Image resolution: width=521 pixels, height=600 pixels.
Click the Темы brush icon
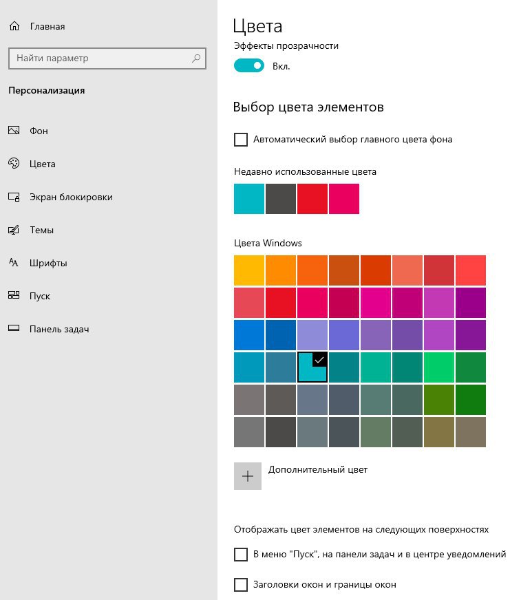(14, 230)
